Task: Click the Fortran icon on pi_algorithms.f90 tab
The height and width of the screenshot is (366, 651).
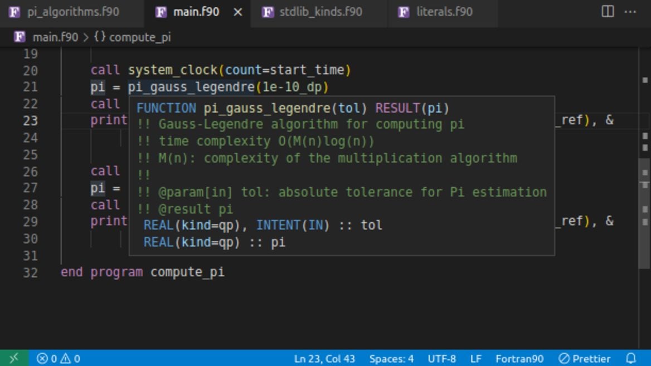Action: (14, 12)
